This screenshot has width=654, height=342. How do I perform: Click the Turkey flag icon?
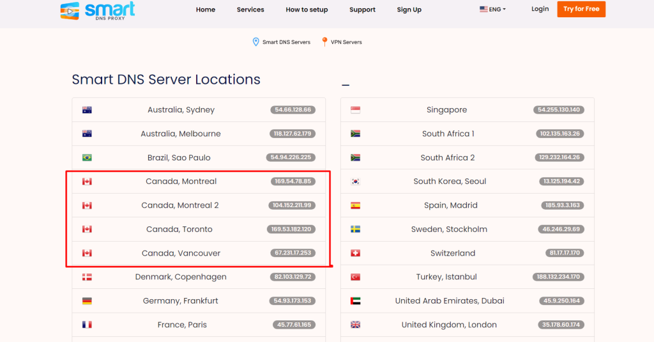(355, 277)
